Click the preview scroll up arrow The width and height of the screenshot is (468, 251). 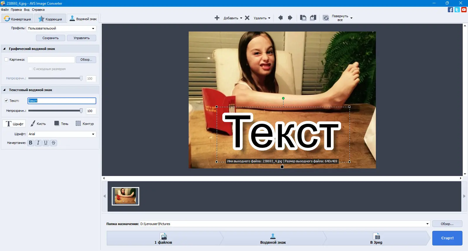[465, 26]
